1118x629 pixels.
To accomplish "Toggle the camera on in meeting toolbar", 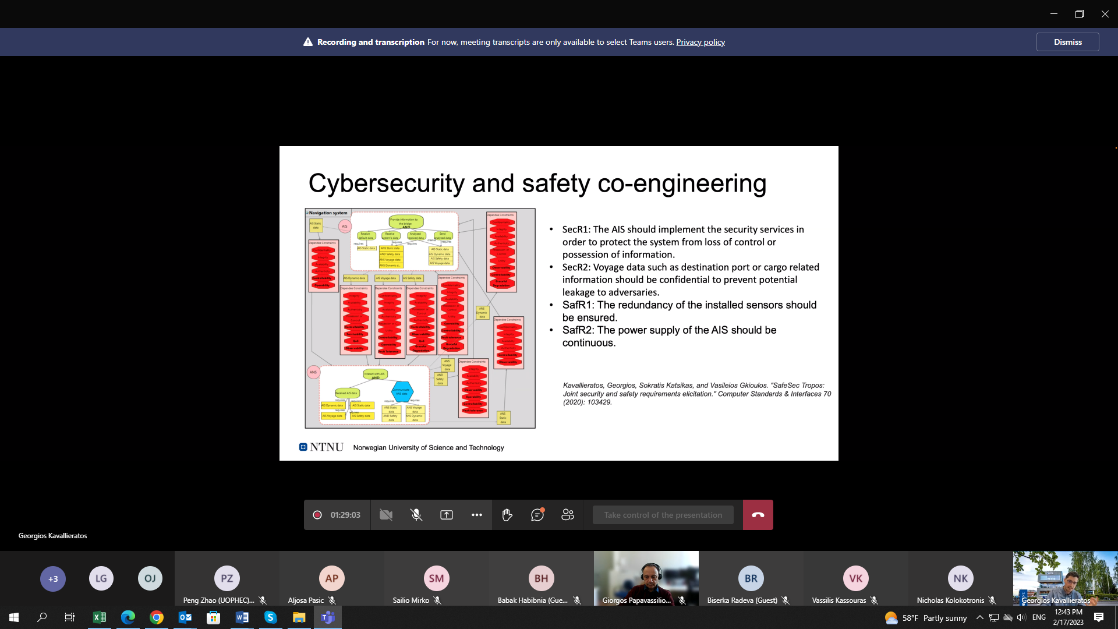I will click(x=385, y=515).
